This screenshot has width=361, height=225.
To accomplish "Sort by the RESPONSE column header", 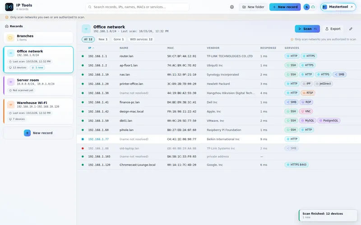I will 268,48.
